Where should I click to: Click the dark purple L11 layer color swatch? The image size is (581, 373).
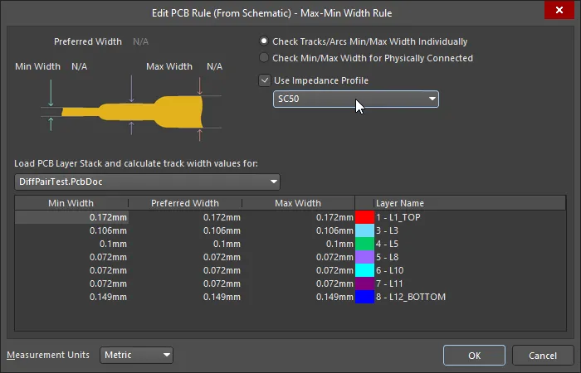pyautogui.click(x=364, y=283)
